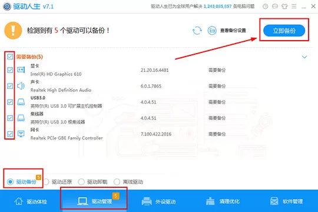The width and height of the screenshot is (318, 212).
Task: Click the orange warning exclamation icon
Action: [x=13, y=31]
